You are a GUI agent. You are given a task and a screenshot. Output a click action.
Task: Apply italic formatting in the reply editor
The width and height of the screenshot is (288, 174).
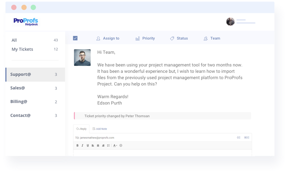(x=82, y=146)
